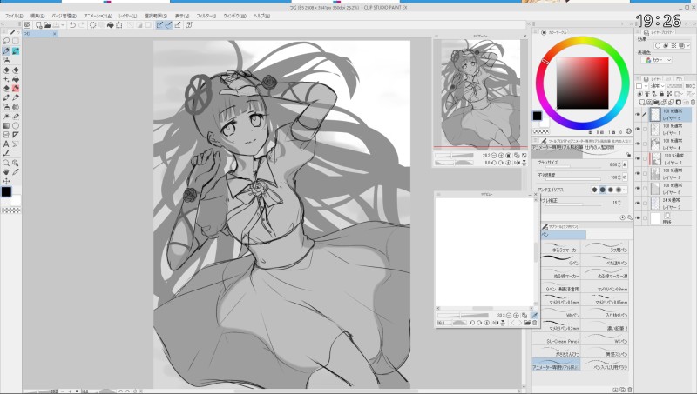Open image folder in Sub View panel
Image resolution: width=697 pixels, height=394 pixels.
527,323
